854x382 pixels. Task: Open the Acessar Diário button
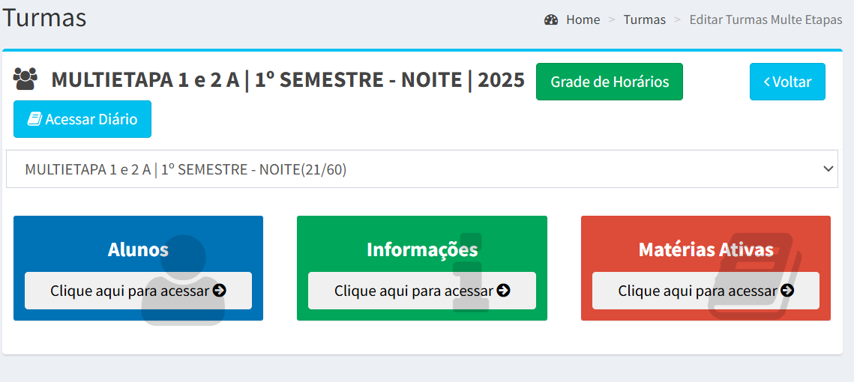82,118
